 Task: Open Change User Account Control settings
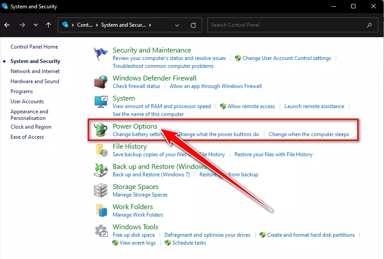(x=287, y=58)
